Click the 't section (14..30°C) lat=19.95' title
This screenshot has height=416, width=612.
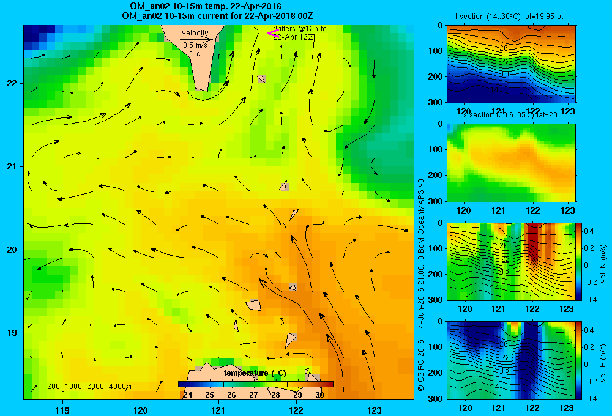[509, 17]
